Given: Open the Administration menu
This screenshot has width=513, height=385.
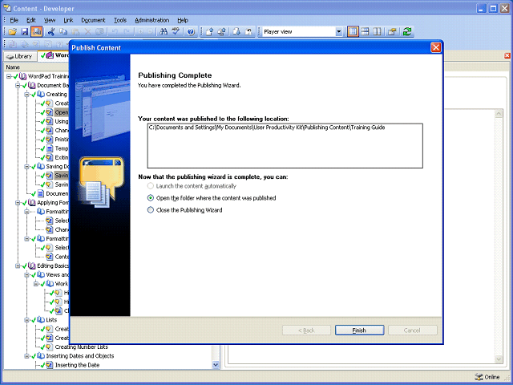Looking at the screenshot, I should point(151,20).
